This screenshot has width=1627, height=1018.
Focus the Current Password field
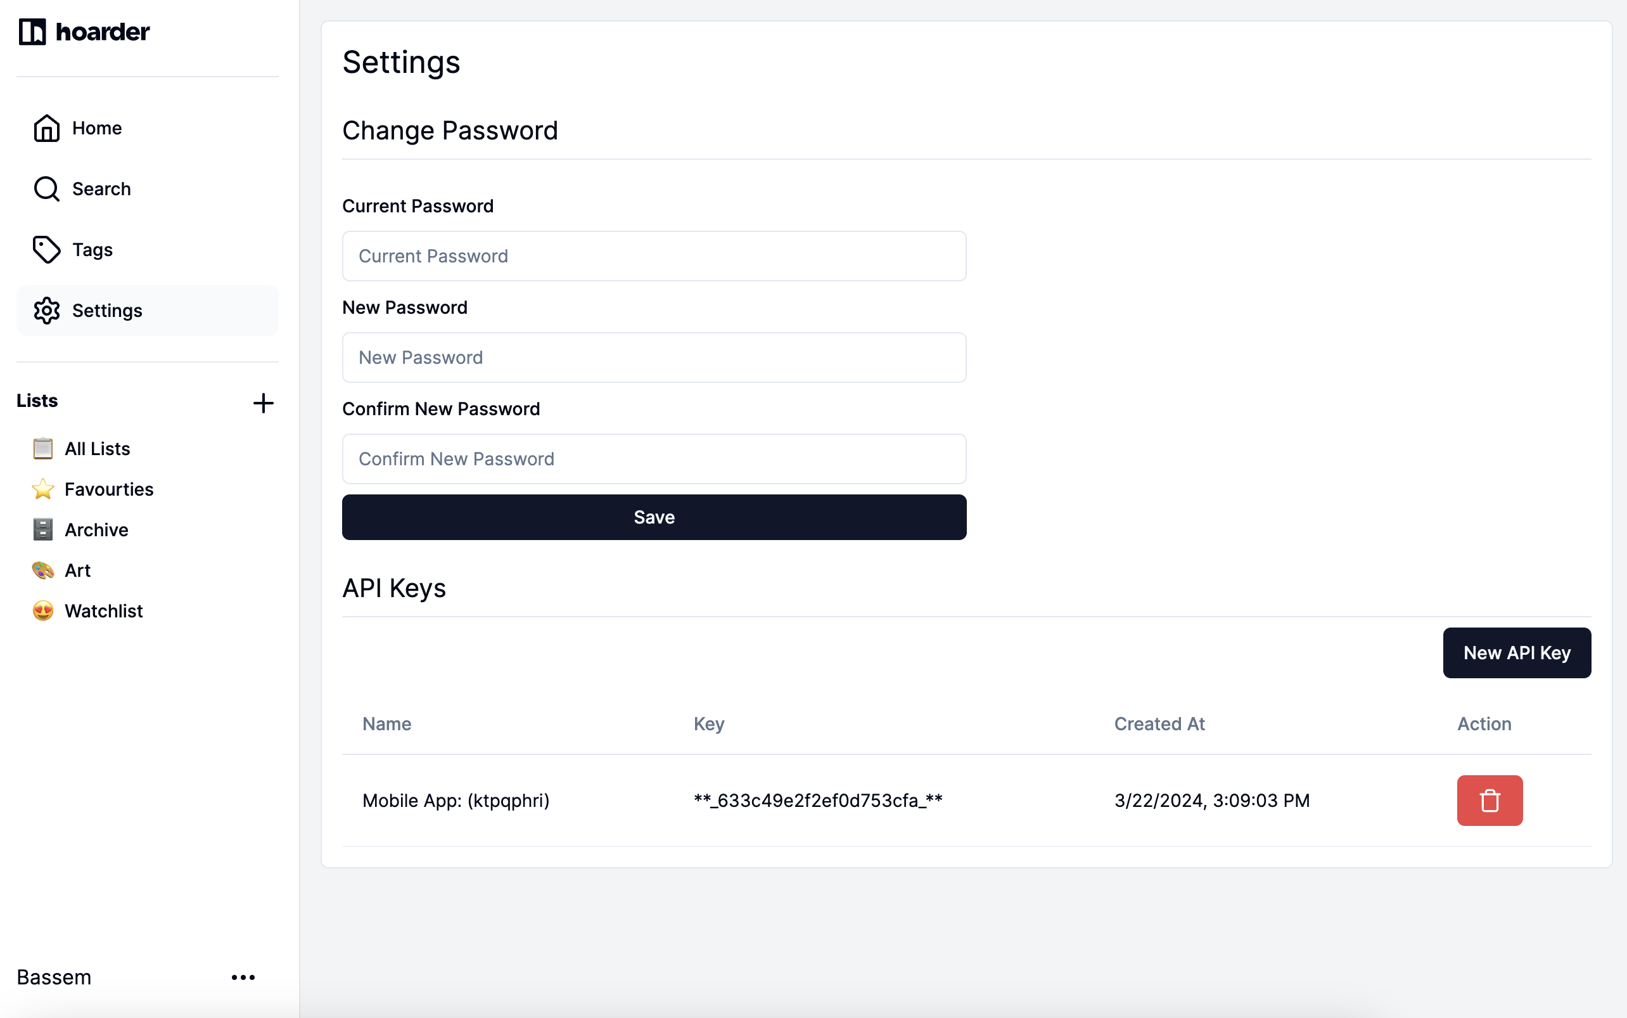click(x=653, y=256)
